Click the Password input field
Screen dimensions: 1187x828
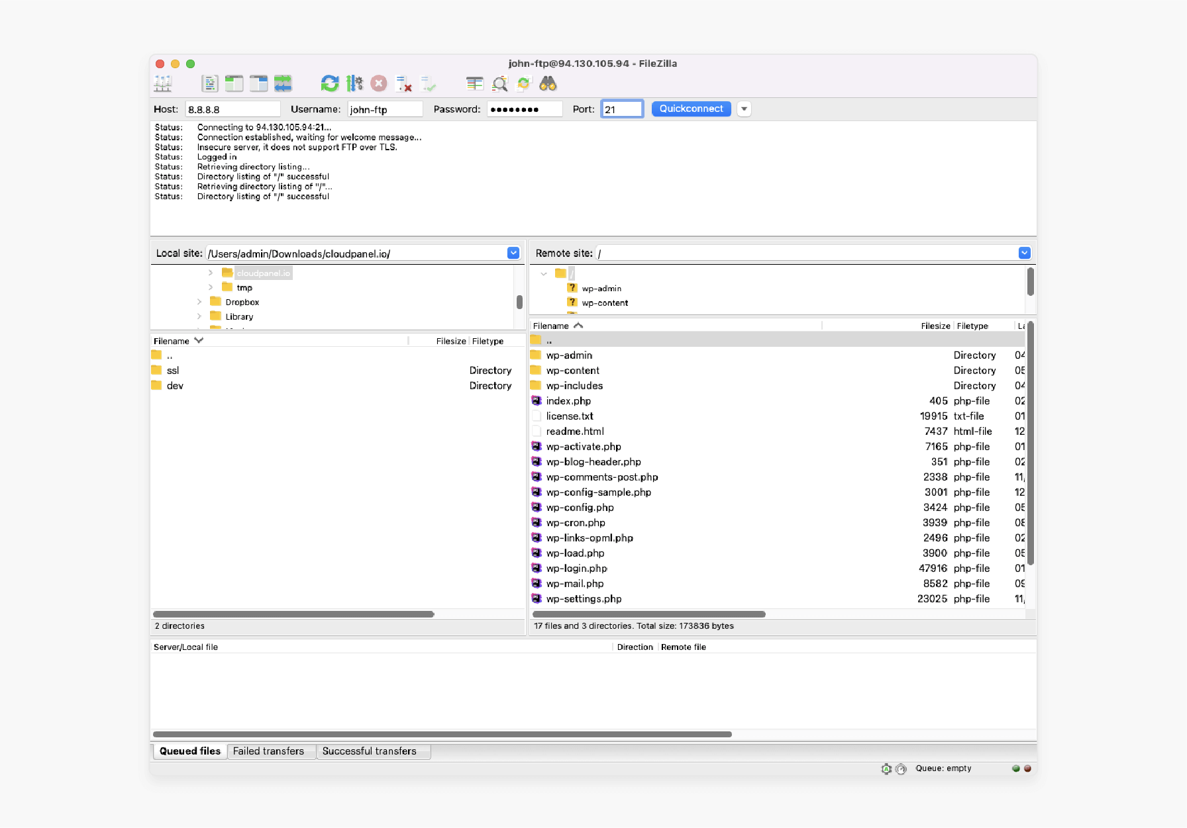[525, 109]
